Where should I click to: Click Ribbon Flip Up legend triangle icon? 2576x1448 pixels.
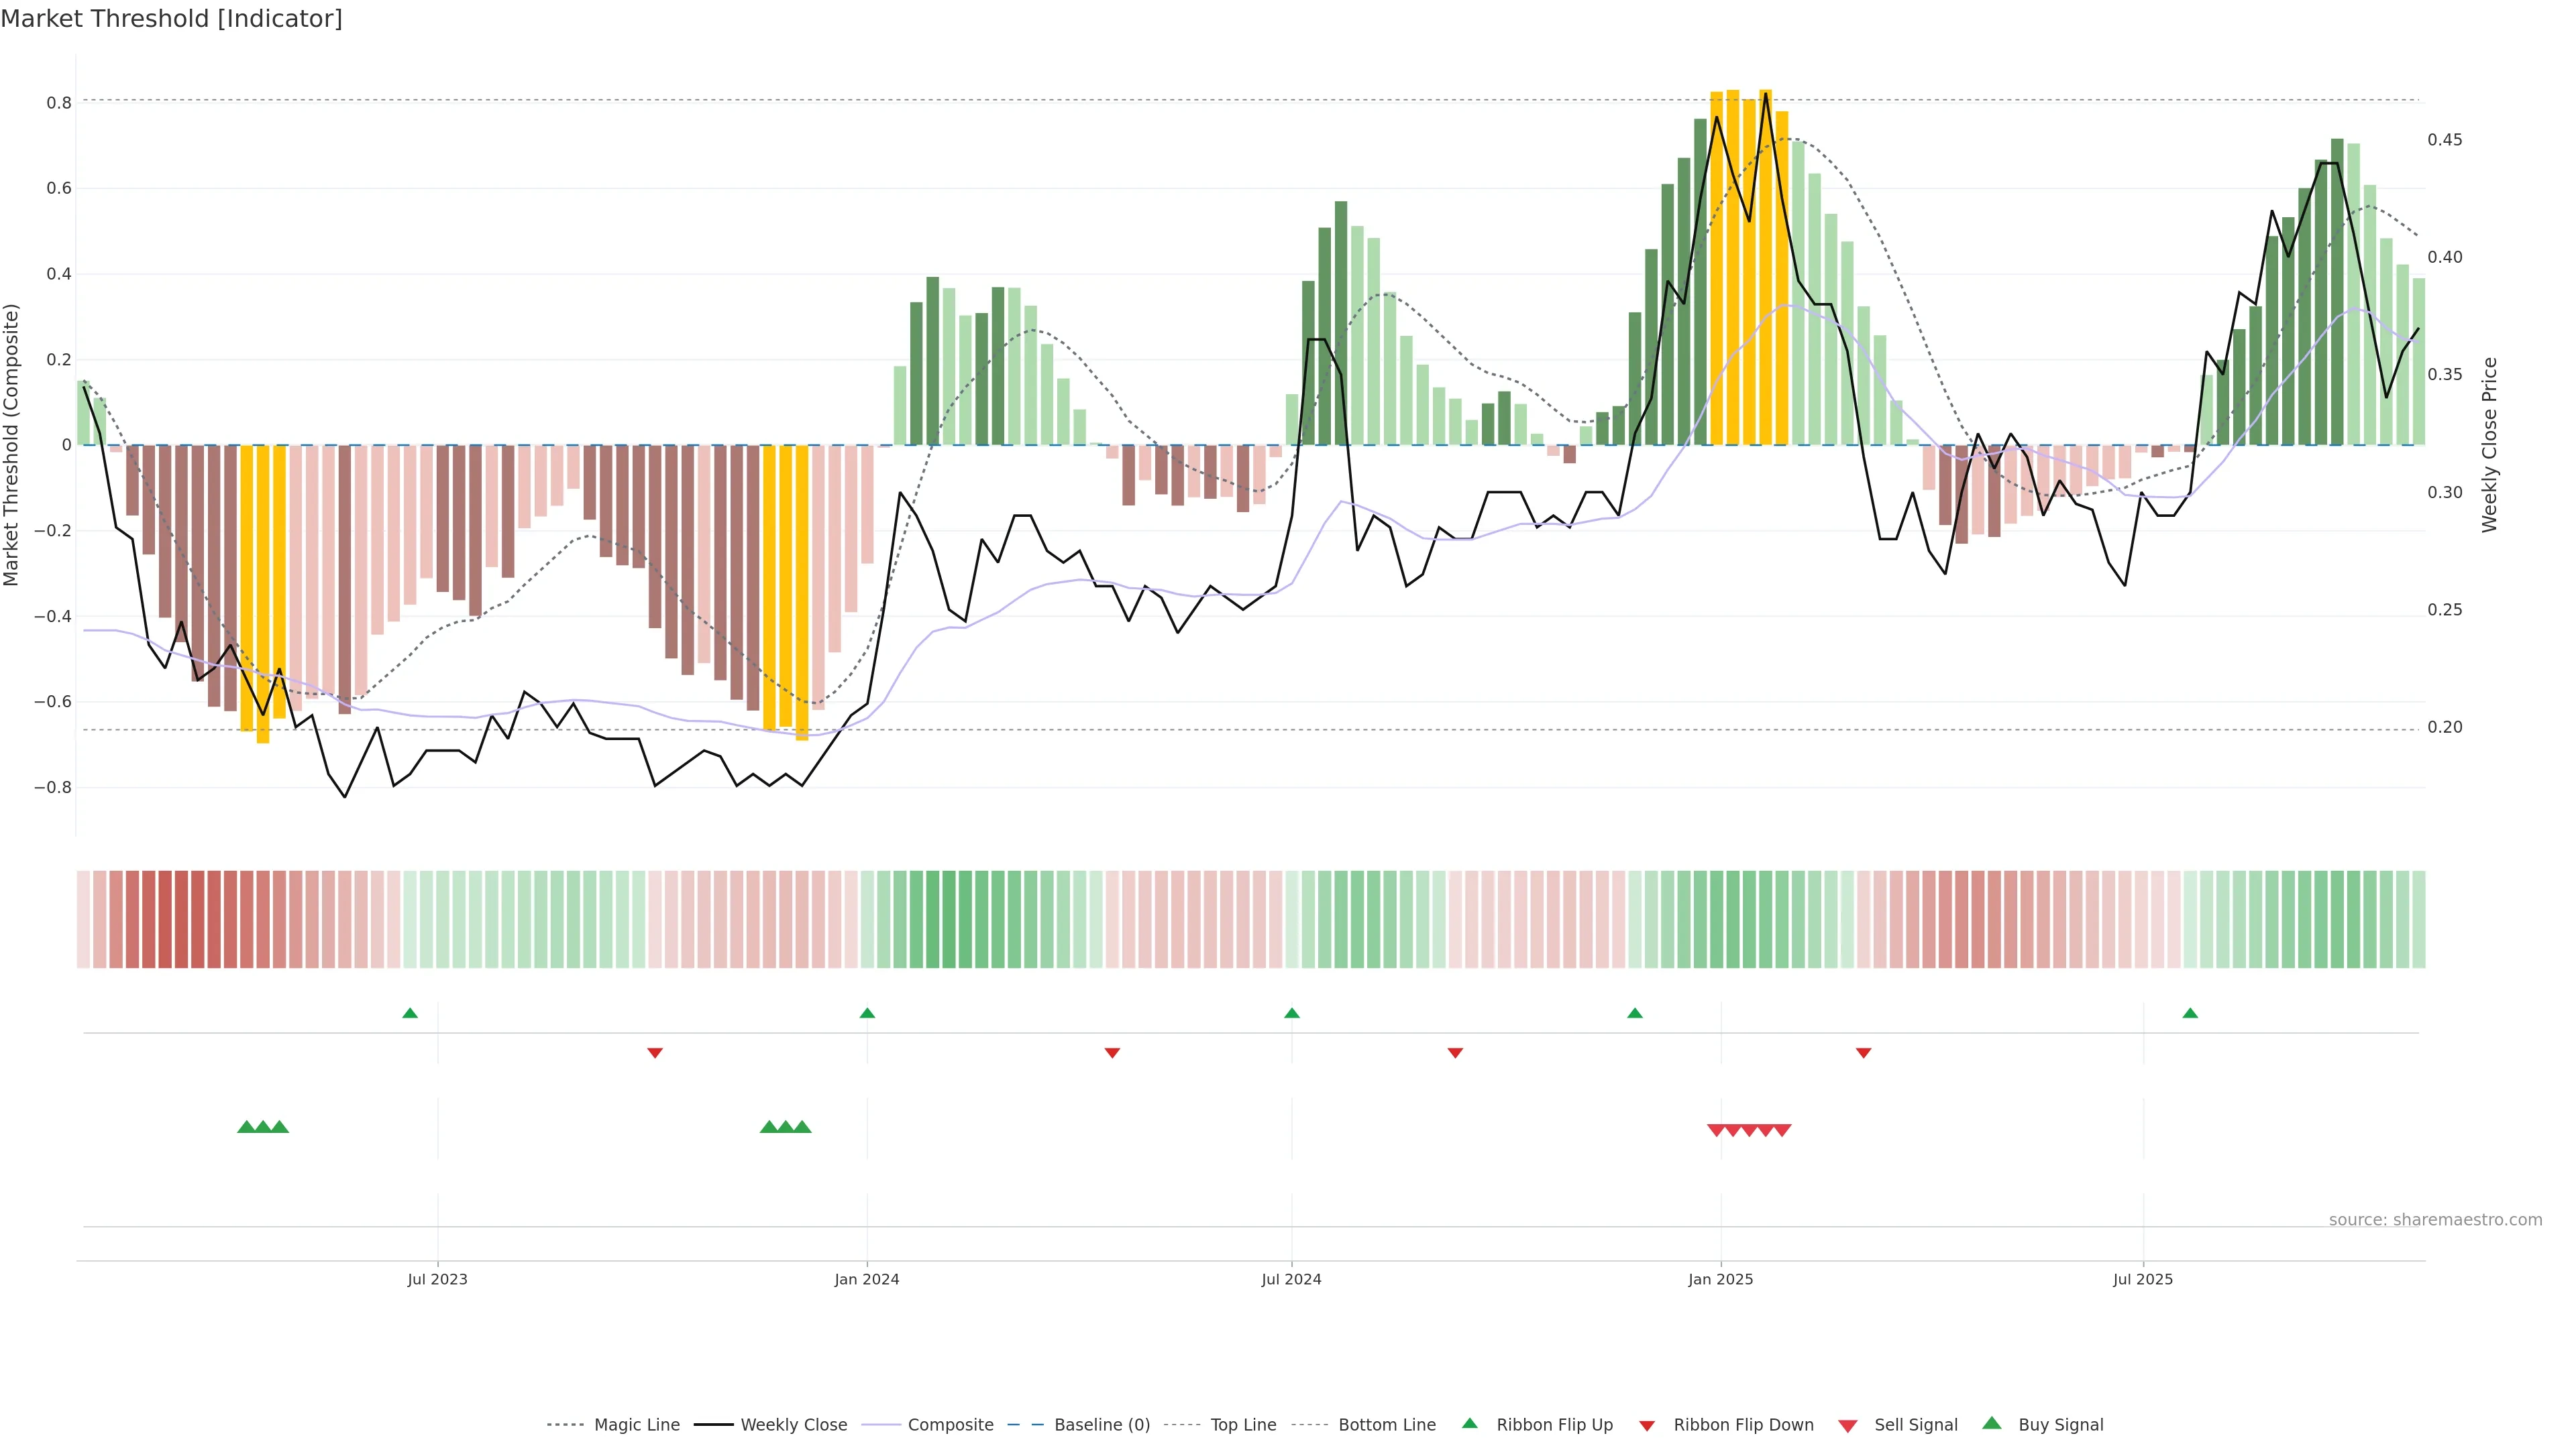[1469, 1423]
